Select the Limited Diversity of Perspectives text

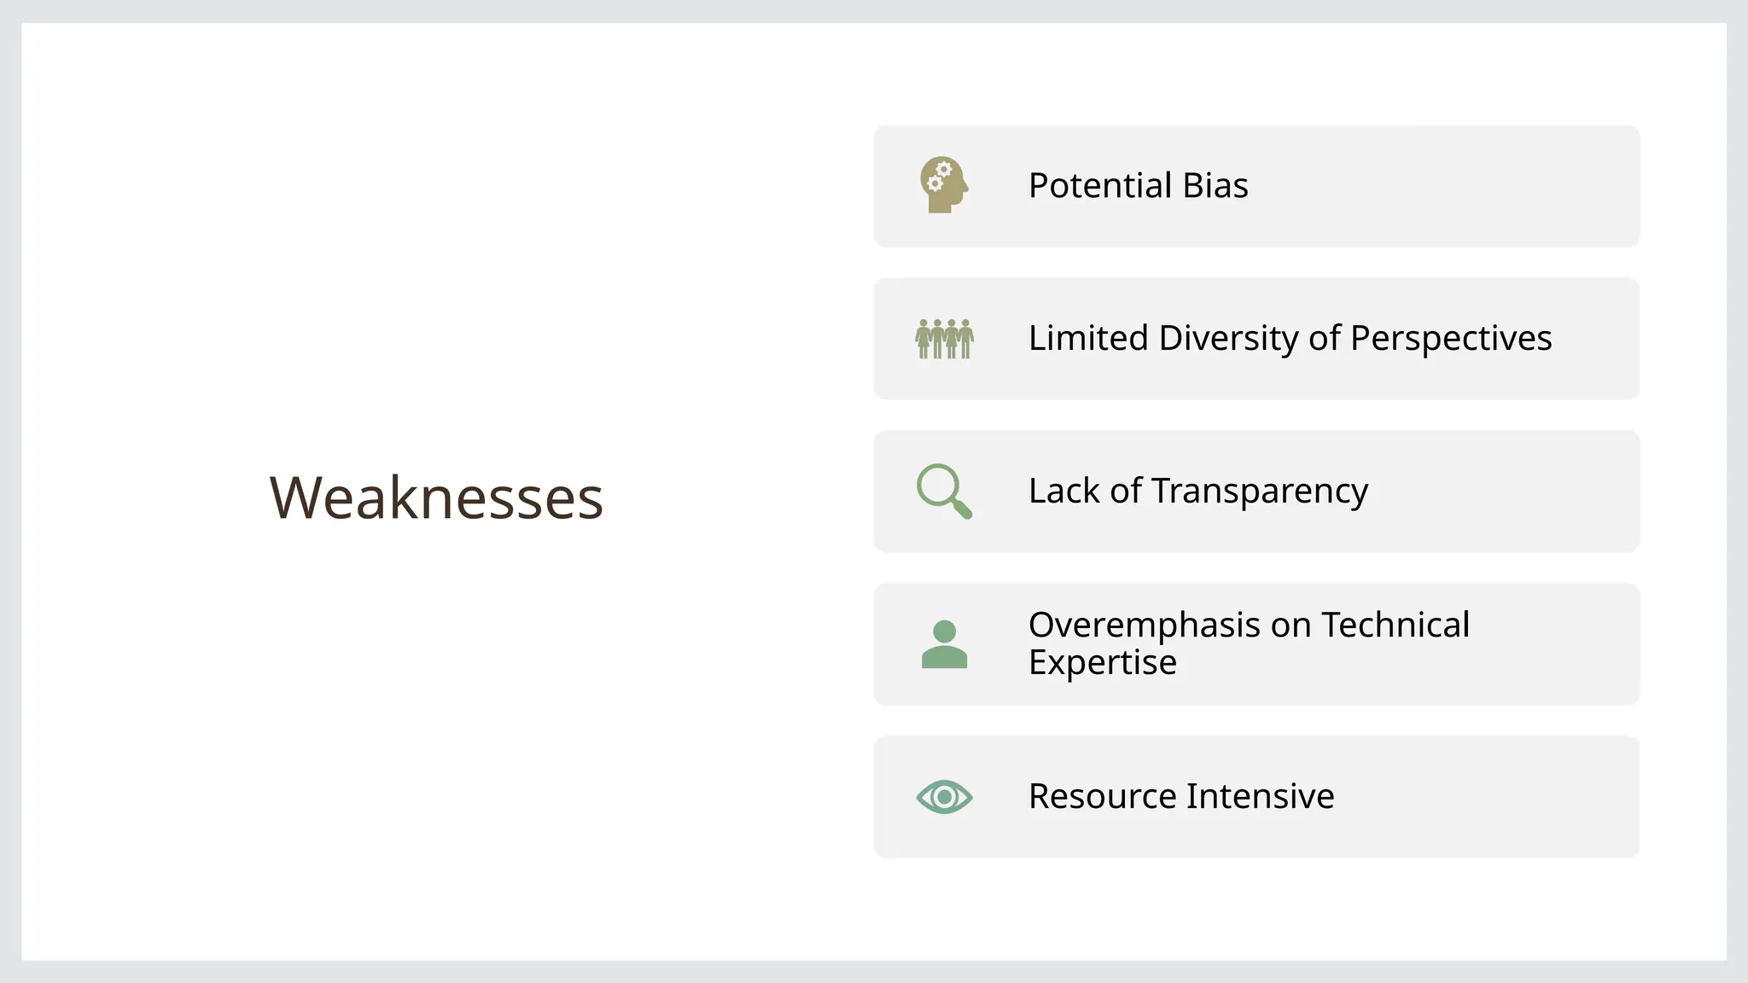pos(1290,339)
